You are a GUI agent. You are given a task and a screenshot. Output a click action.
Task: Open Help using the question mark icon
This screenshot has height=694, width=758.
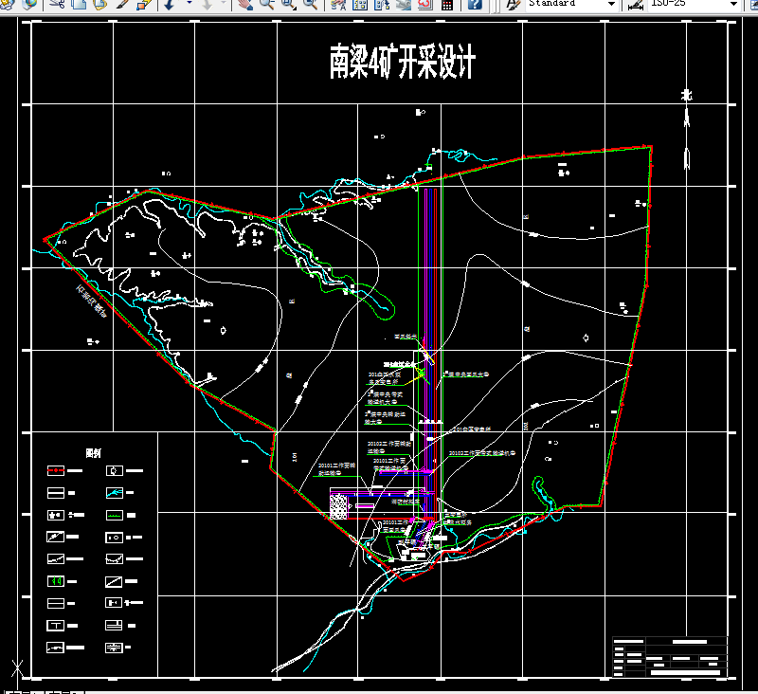pos(474,6)
